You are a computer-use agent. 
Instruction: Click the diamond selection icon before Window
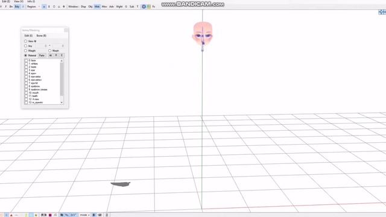click(64, 7)
